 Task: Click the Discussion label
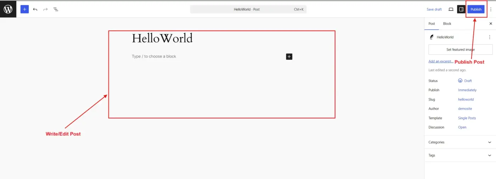[x=436, y=127]
